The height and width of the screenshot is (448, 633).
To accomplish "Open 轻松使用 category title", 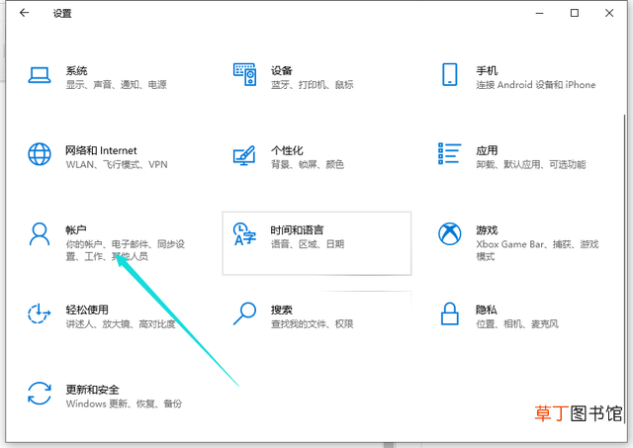I will pos(87,310).
